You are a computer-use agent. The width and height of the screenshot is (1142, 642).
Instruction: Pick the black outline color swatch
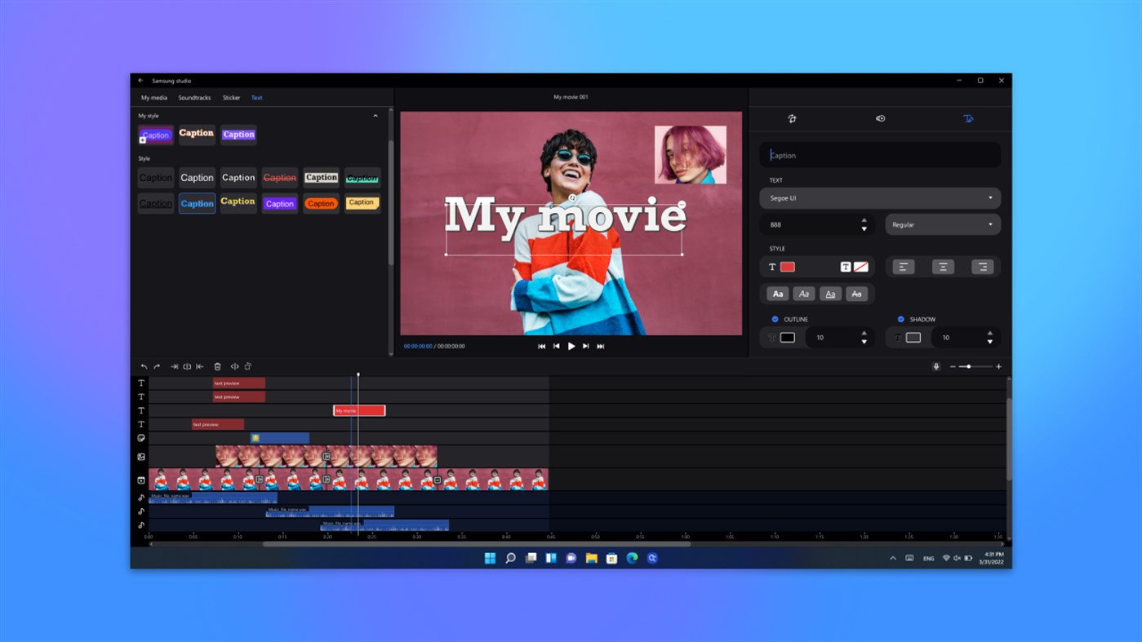point(788,338)
